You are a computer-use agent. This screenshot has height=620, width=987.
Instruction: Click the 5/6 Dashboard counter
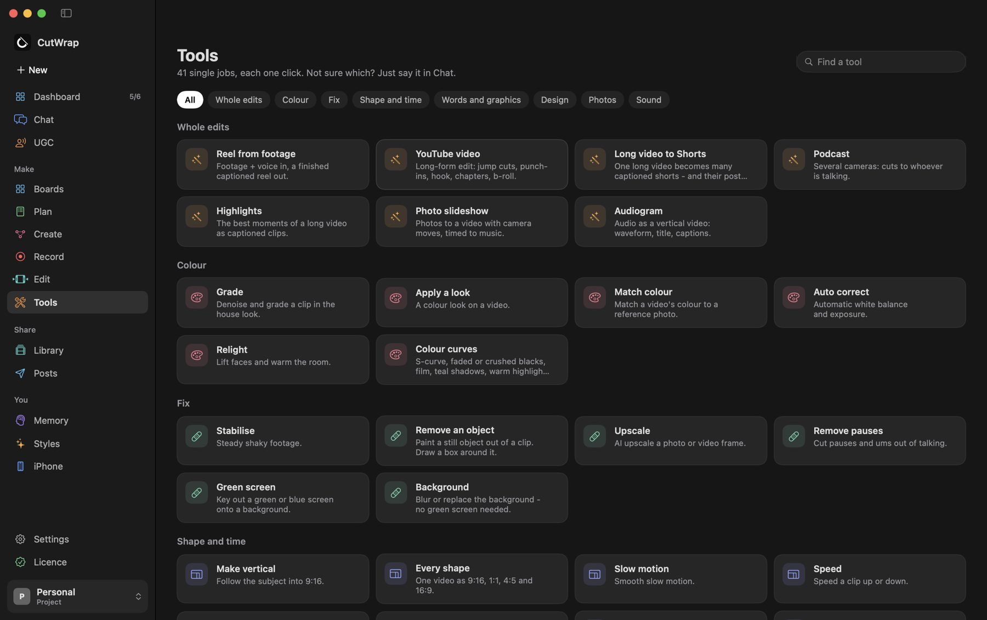pyautogui.click(x=135, y=96)
